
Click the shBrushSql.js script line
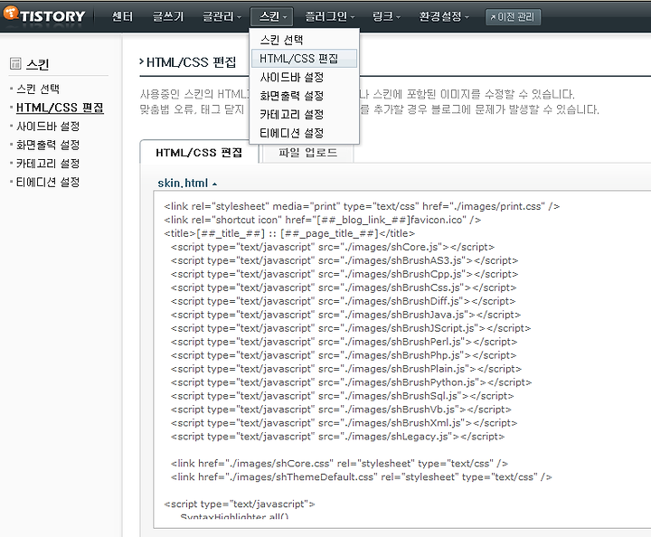pos(342,396)
